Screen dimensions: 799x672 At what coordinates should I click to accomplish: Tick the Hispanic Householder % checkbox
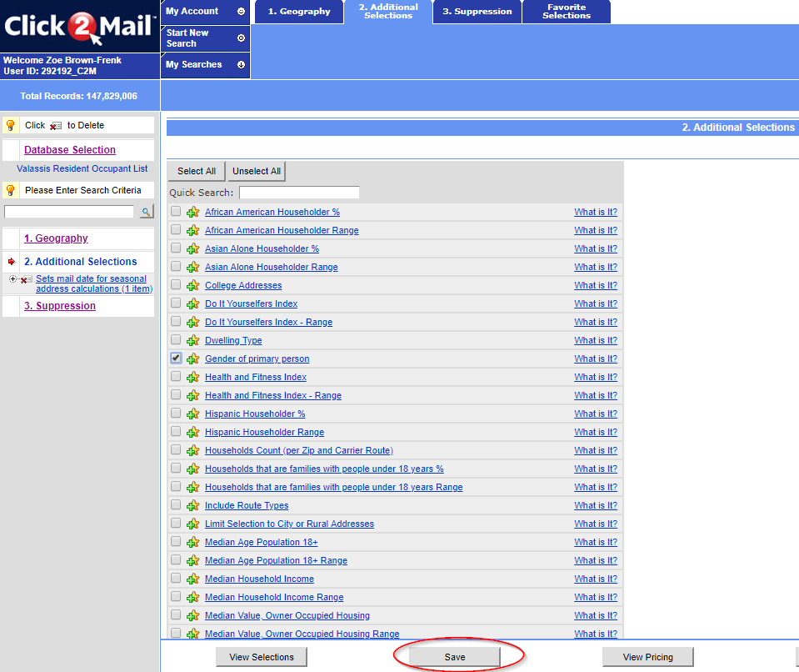click(x=176, y=413)
